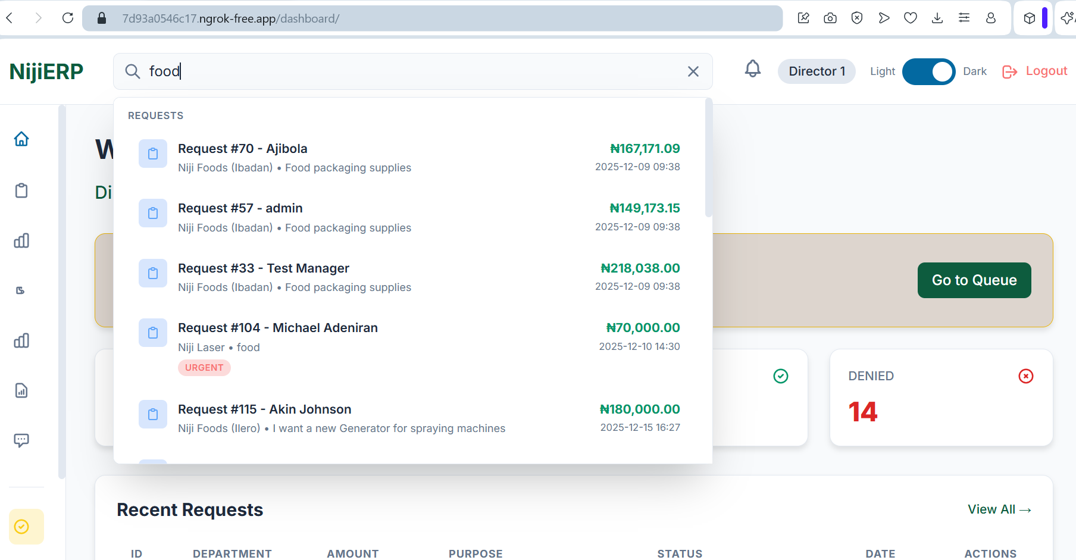Open search result Request #104 - Michael Adeniran
This screenshot has width=1076, height=560.
(409, 347)
